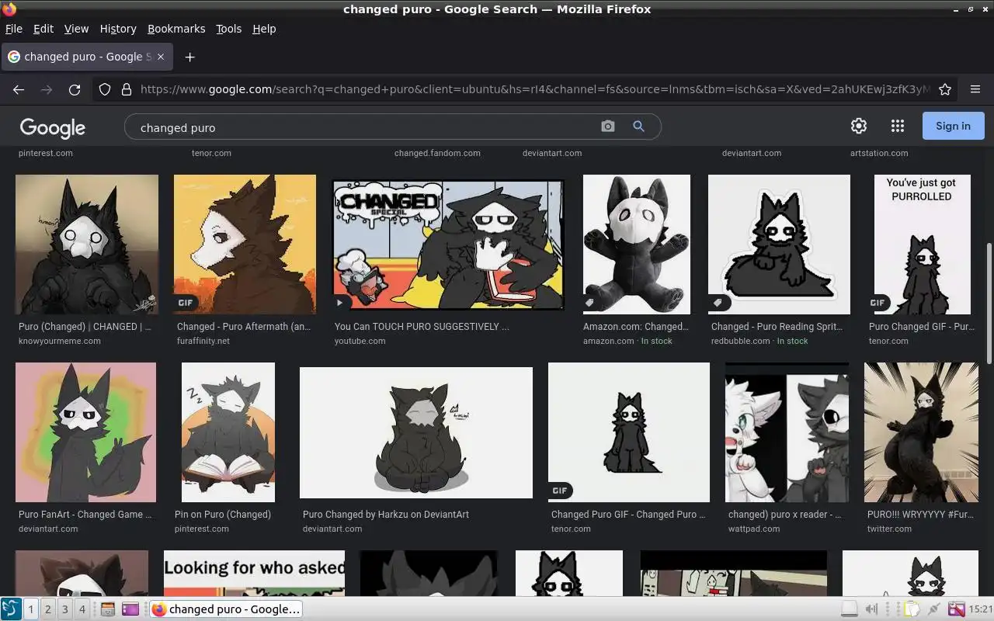Click the pink tools tray icon
994x621 pixels.
957,609
